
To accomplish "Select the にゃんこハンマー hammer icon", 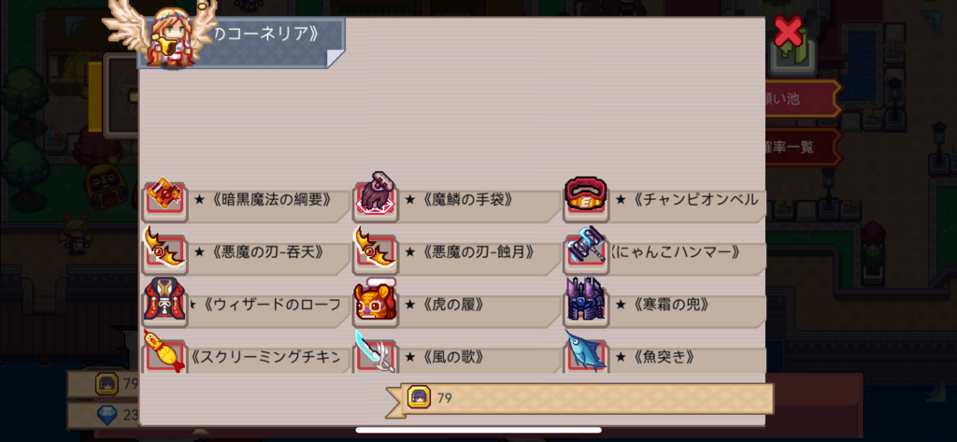I will (586, 247).
